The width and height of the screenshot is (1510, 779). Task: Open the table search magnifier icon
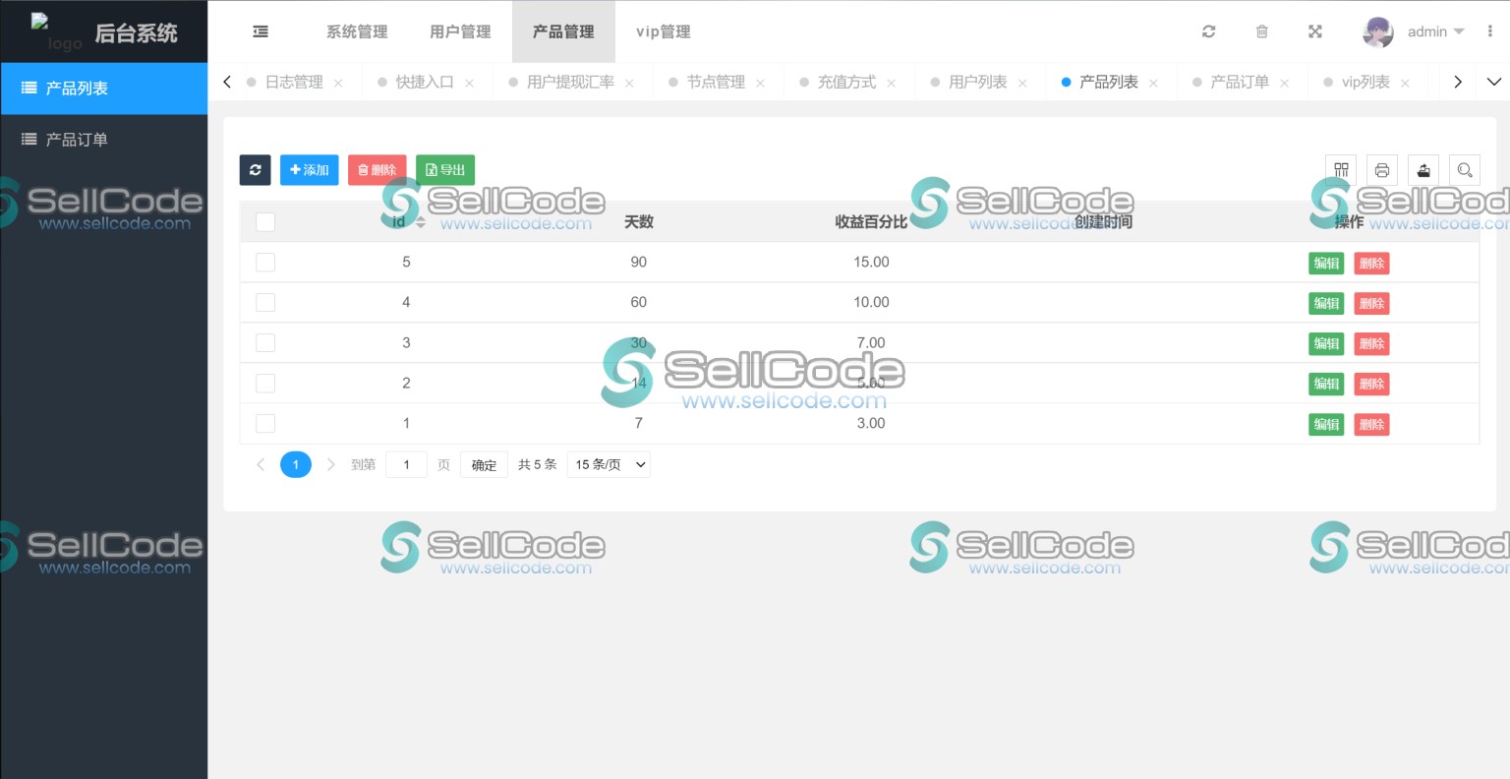coord(1465,170)
